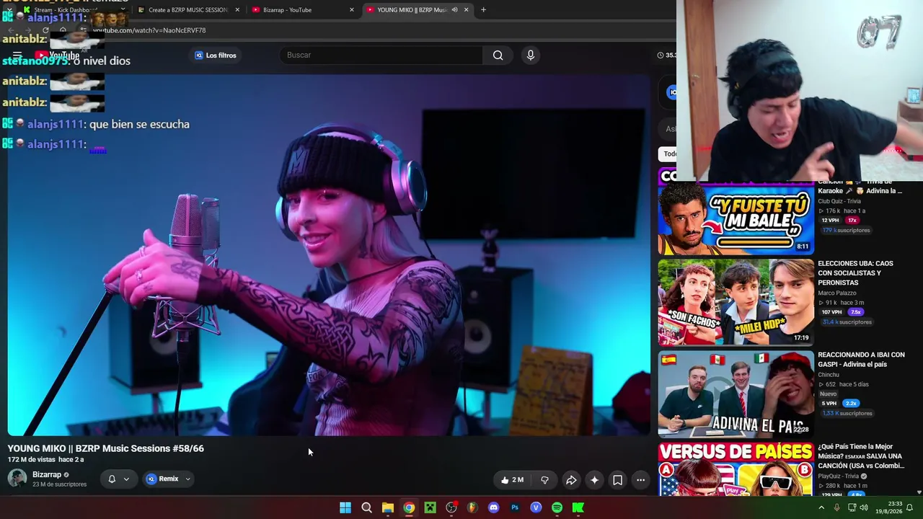Show hidden system tray icons
The image size is (923, 519).
tap(821, 508)
